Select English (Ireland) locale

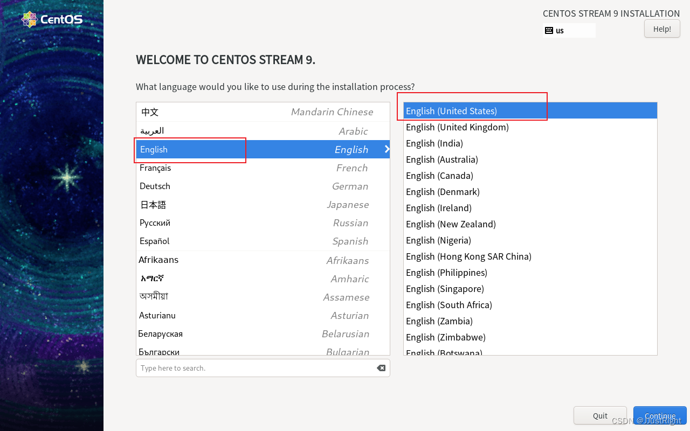(530, 207)
